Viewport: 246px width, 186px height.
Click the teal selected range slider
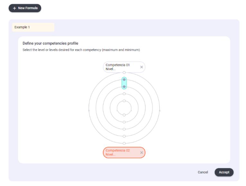pyautogui.click(x=124, y=83)
